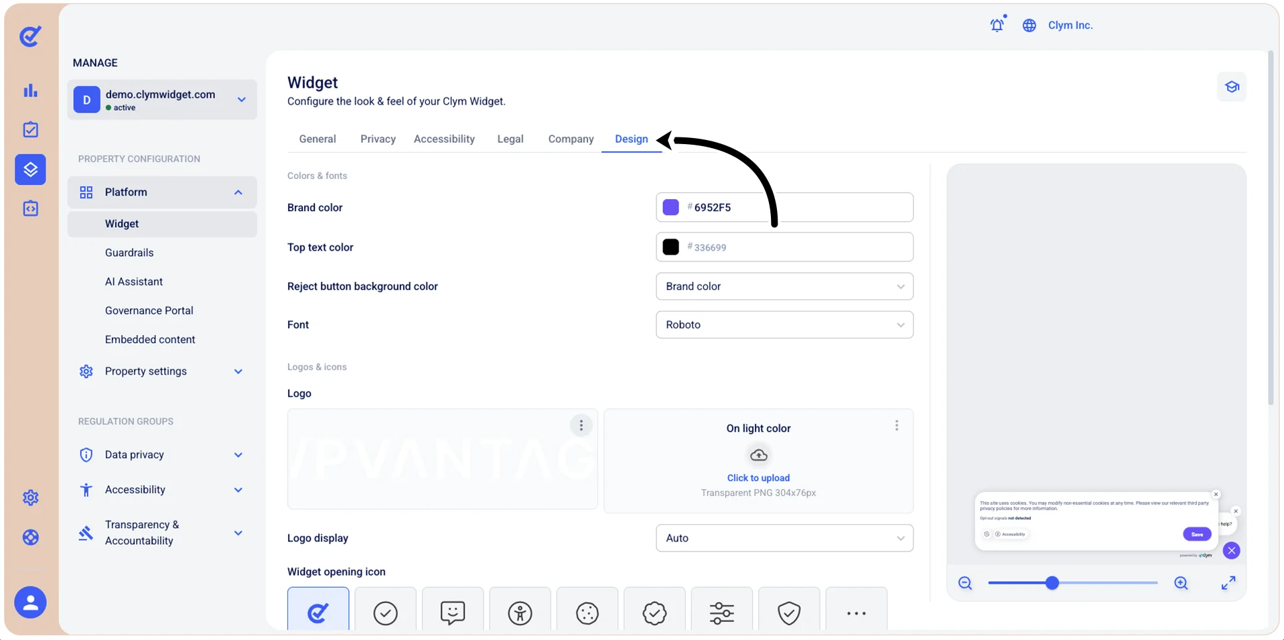The image size is (1284, 640).
Task: Open the checklist sidebar icon
Action: [x=31, y=129]
